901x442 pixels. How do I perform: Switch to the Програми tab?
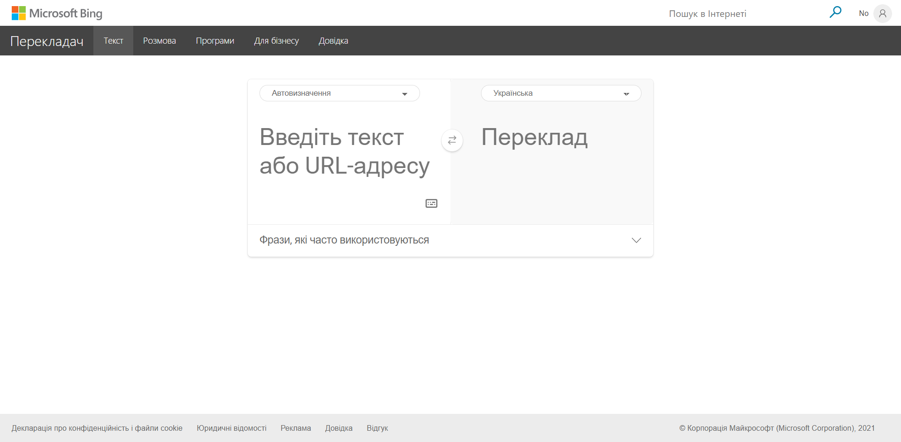click(215, 40)
